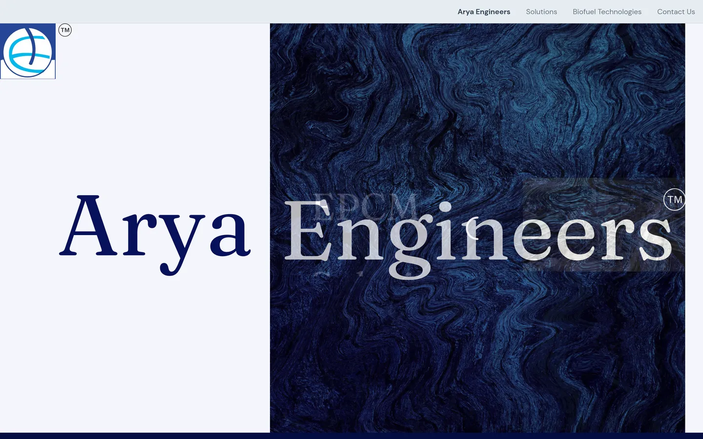Click the large "Arya" heading text

click(155, 234)
